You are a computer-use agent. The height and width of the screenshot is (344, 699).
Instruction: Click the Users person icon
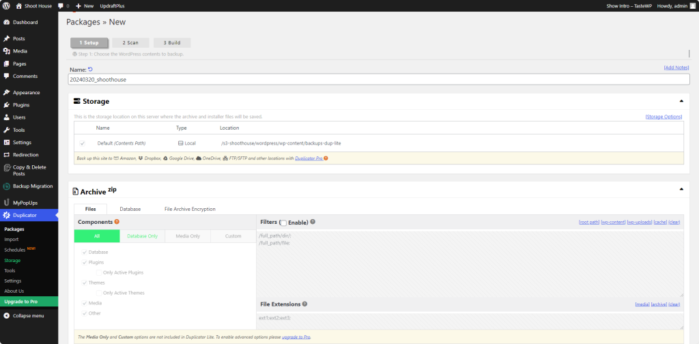click(x=7, y=117)
